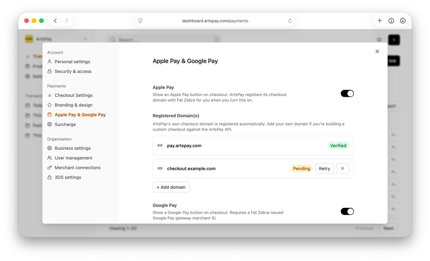The image size is (430, 261).
Task: Click the Pending status badge
Action: coord(302,169)
